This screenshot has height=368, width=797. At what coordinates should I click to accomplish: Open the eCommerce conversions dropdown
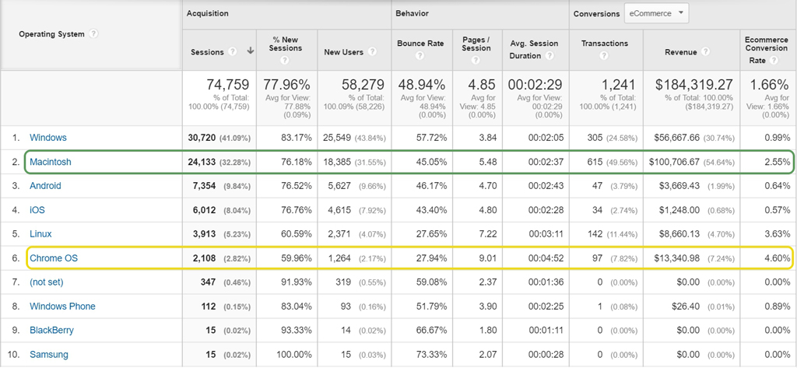[x=656, y=13]
